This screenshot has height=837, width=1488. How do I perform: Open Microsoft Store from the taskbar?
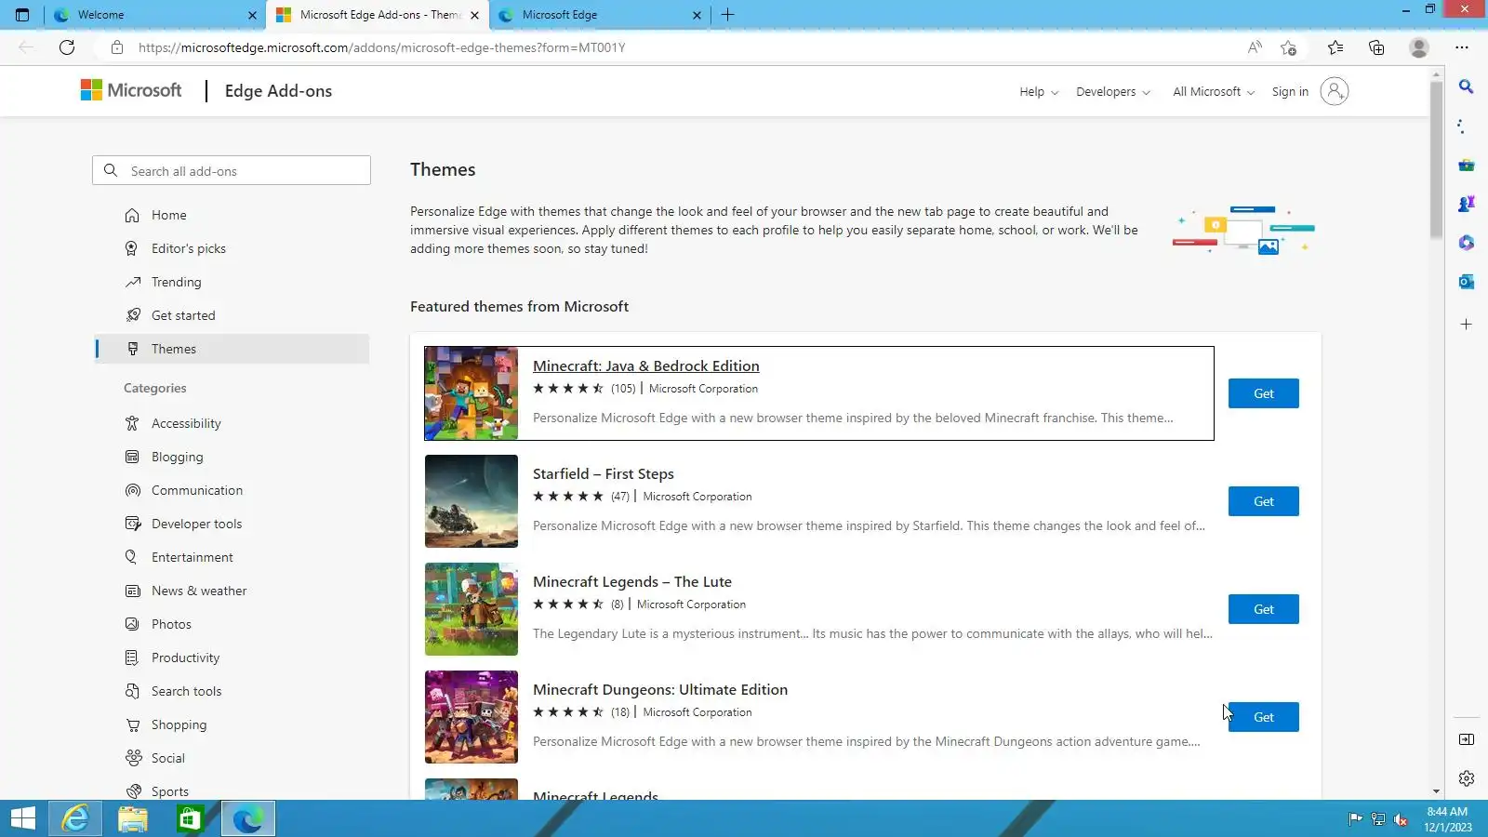(191, 818)
